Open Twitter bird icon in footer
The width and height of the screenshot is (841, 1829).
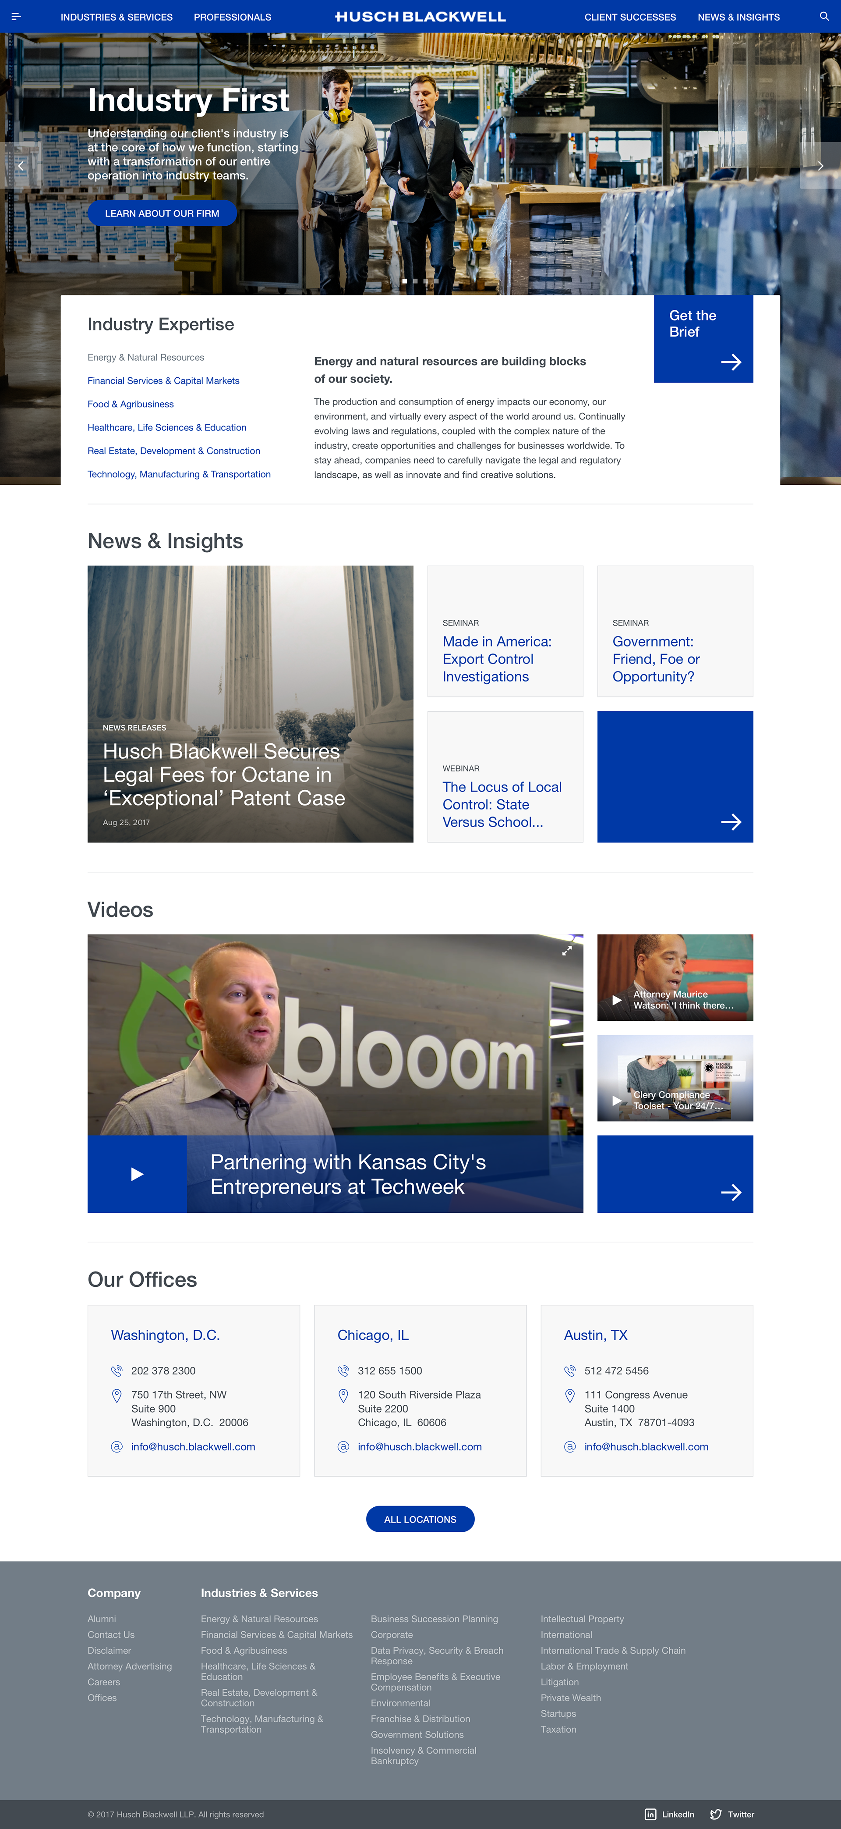[x=715, y=1814]
